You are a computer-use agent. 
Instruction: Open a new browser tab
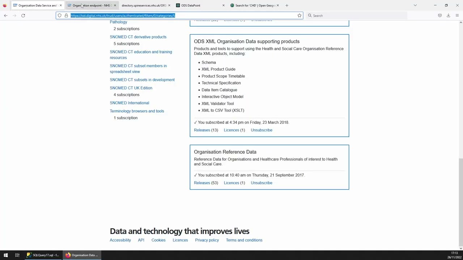click(x=287, y=5)
